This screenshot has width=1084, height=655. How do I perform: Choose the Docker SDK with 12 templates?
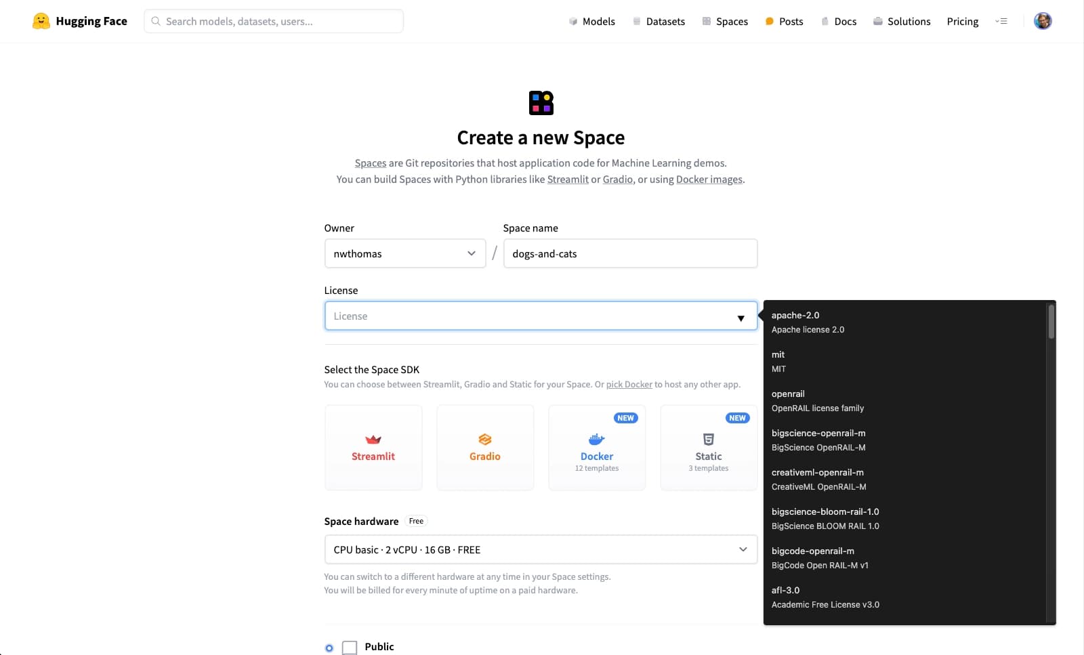point(596,447)
